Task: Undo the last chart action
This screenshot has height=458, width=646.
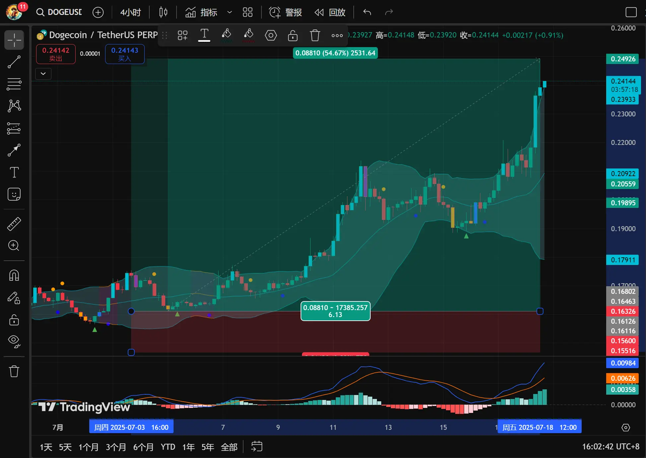Action: 367,12
